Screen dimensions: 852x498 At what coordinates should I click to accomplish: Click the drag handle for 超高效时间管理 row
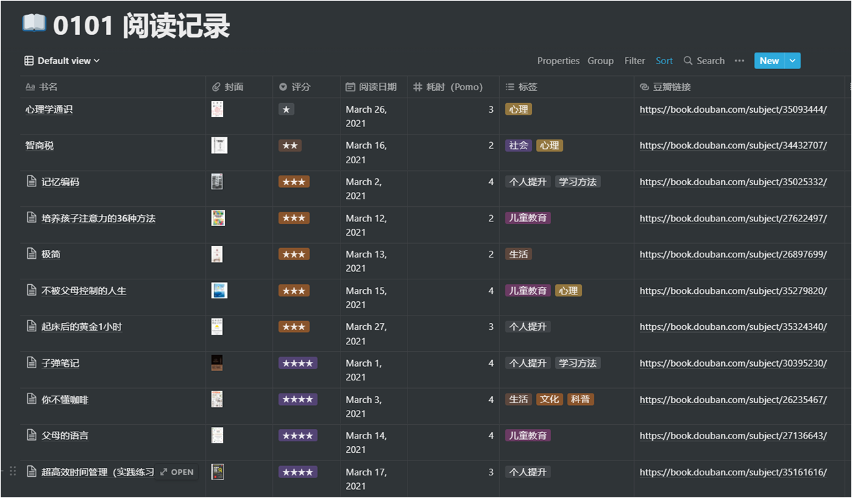click(x=12, y=471)
